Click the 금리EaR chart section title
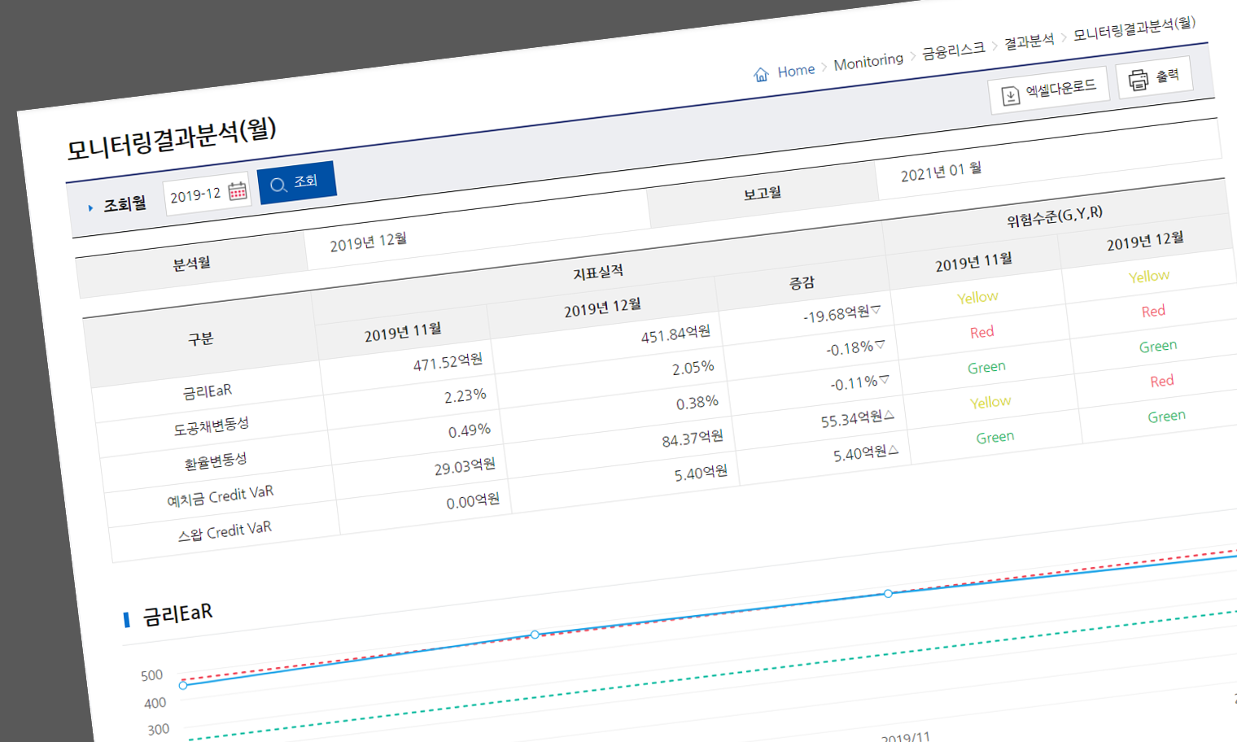Image resolution: width=1237 pixels, height=742 pixels. [x=177, y=613]
